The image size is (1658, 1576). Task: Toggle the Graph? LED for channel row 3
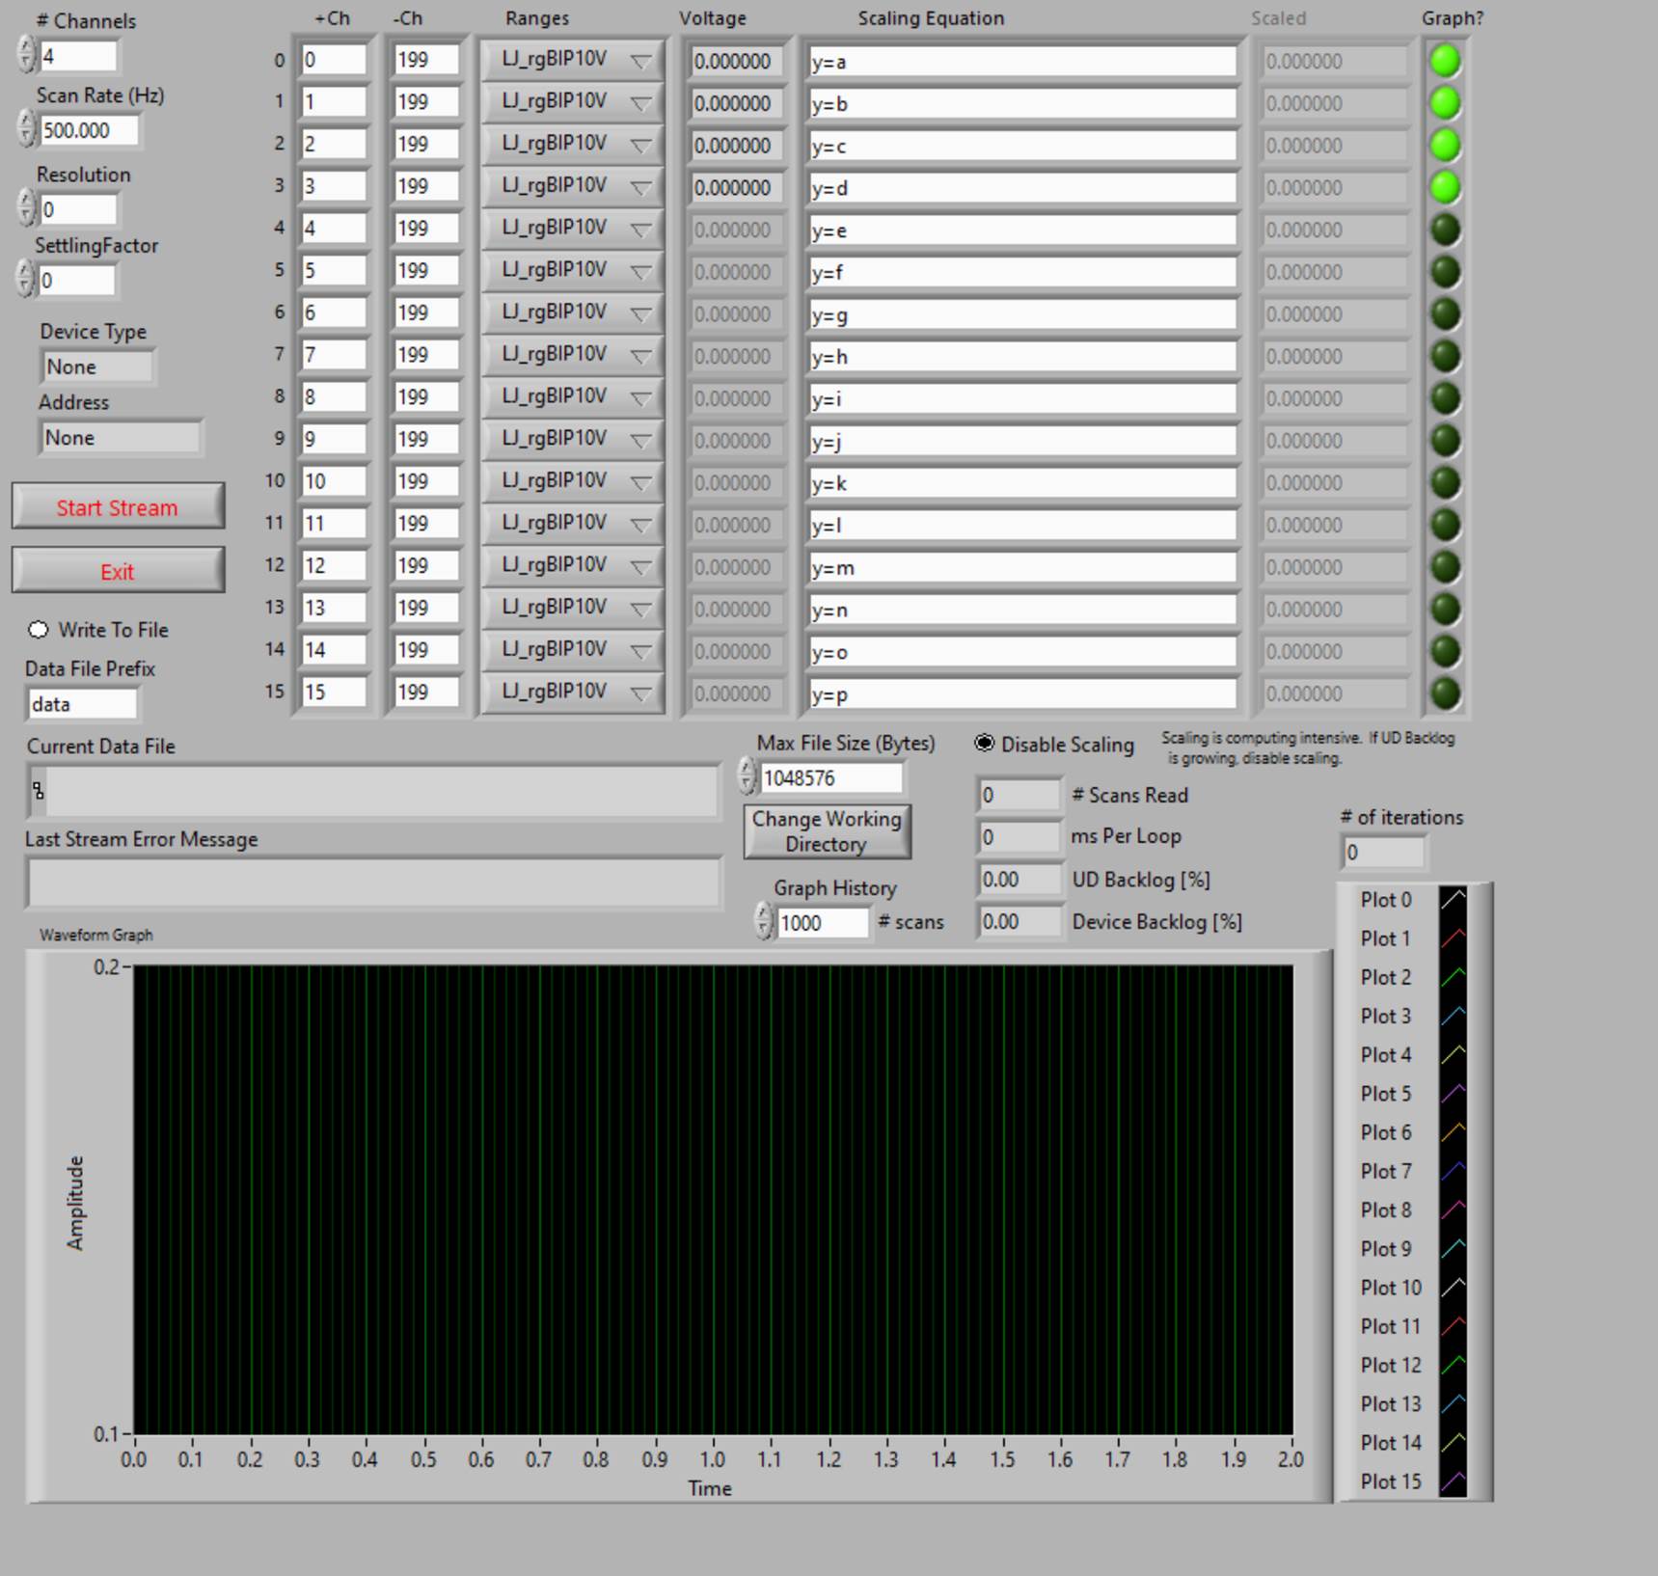tap(1445, 187)
